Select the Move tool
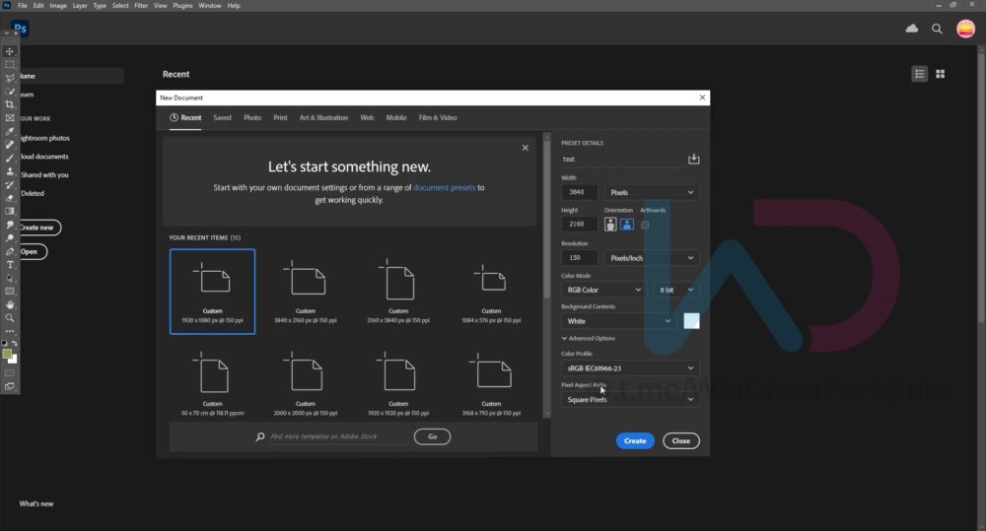Screen dimensions: 986x531 point(10,51)
